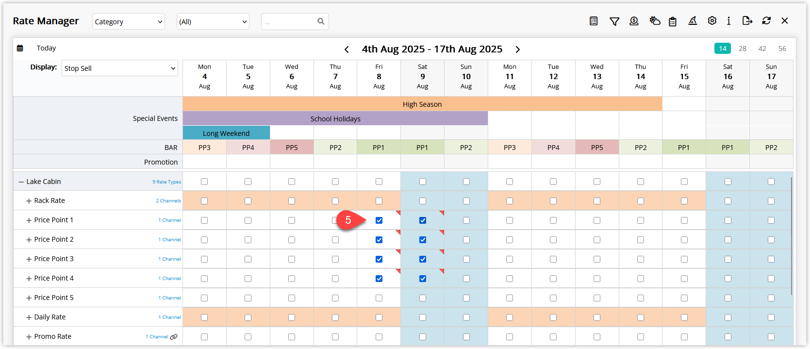Click the Long Weekend event bar
This screenshot has height=349, width=810.
pos(226,133)
